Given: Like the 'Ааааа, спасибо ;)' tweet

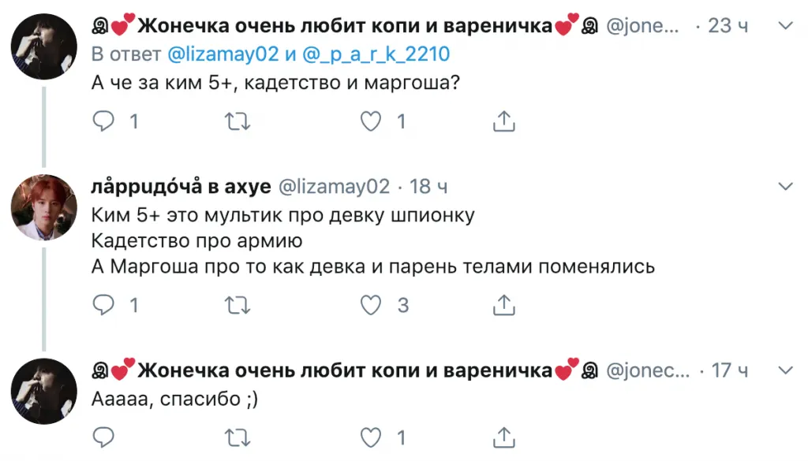Looking at the screenshot, I should point(371,437).
